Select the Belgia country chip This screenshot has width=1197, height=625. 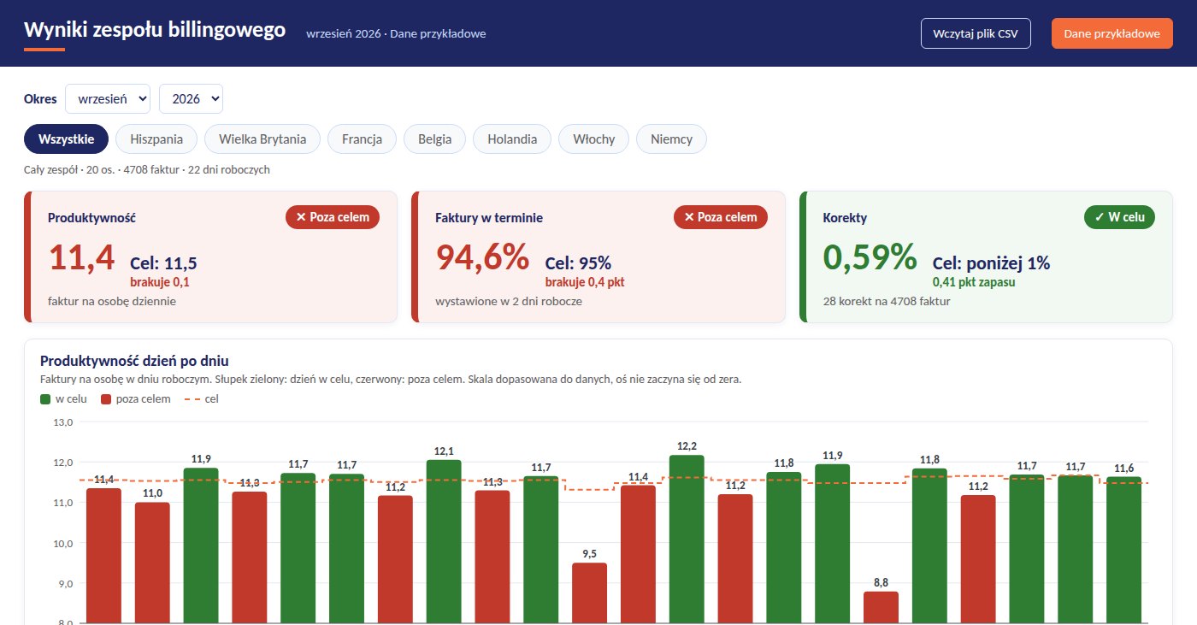pyautogui.click(x=434, y=139)
